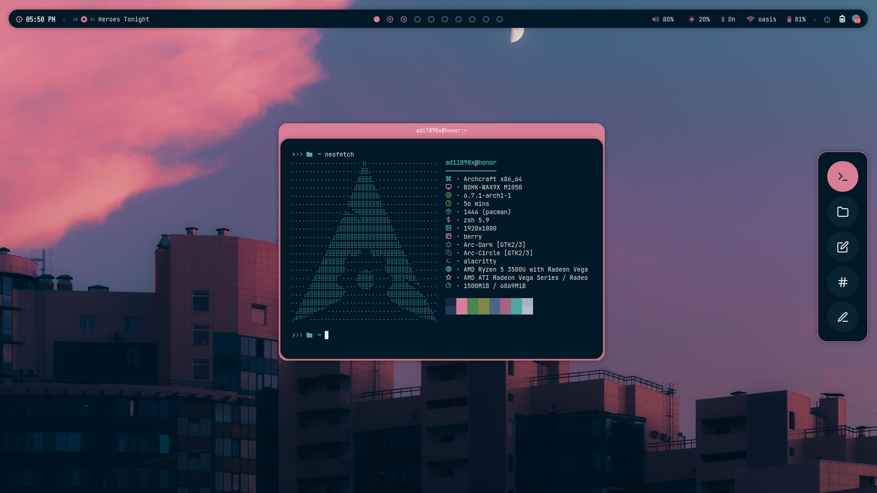The height and width of the screenshot is (493, 877).
Task: Click the volume 80% indicator
Action: [663, 19]
